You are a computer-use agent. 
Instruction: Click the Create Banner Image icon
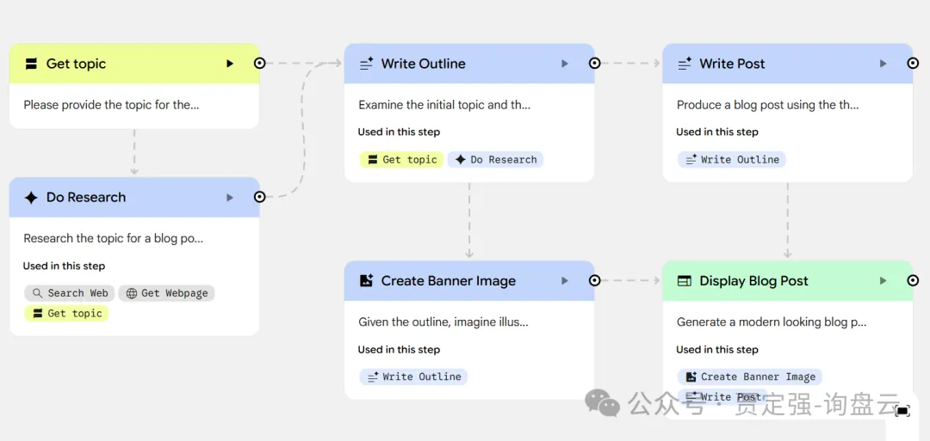(366, 281)
